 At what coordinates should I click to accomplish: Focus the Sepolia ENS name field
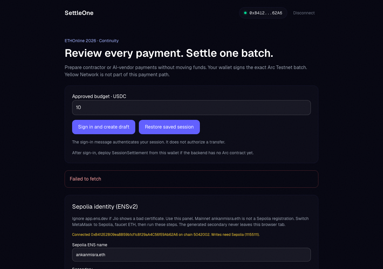click(191, 255)
